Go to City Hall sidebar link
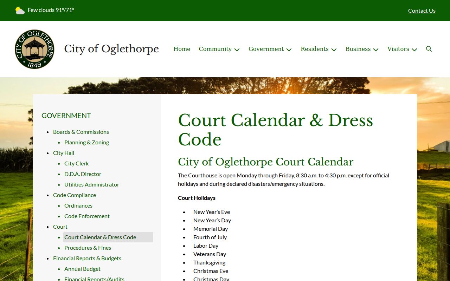This screenshot has height=281, width=450. coord(64,153)
